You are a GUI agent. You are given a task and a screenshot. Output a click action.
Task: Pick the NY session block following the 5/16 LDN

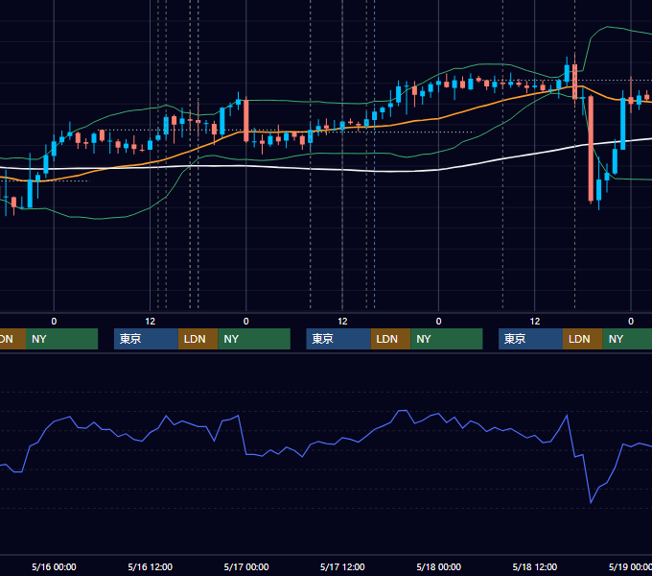(x=254, y=339)
